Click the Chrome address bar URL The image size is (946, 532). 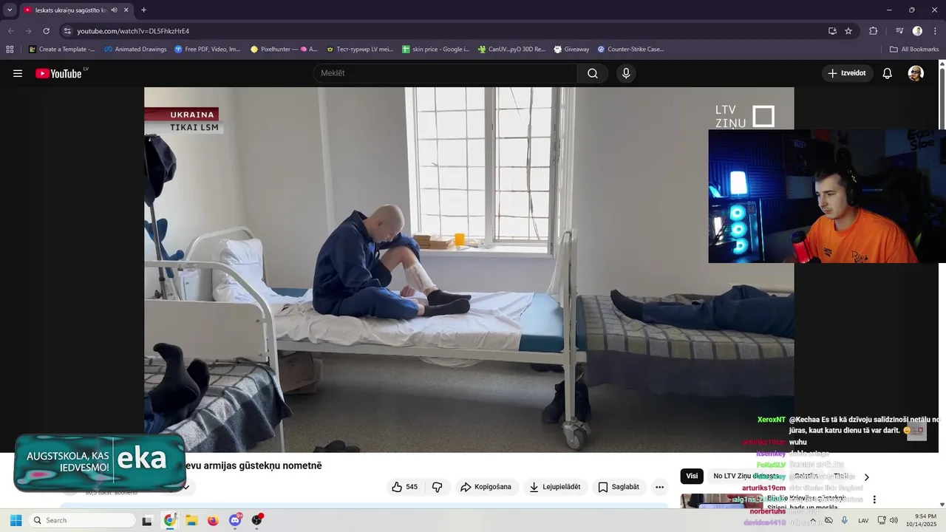click(133, 31)
